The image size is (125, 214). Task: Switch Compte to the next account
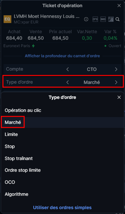point(116,69)
